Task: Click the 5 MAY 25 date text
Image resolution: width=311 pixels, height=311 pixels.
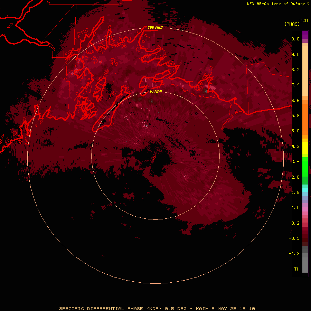Action: [x=224, y=309]
